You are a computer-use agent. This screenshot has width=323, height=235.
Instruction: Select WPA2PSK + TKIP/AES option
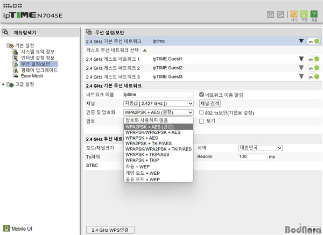(158, 144)
